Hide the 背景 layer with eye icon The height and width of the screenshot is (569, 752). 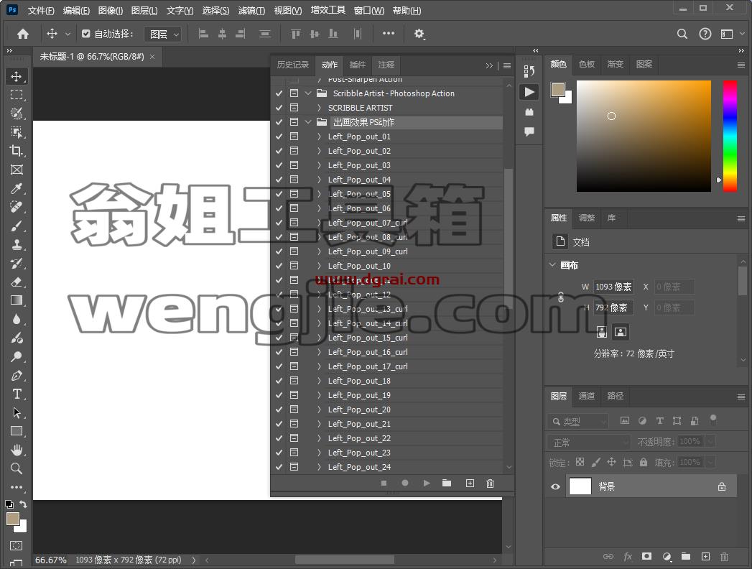coord(555,486)
